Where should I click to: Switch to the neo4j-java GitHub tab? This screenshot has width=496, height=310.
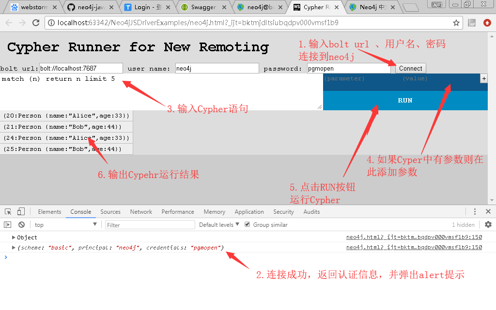pos(90,7)
